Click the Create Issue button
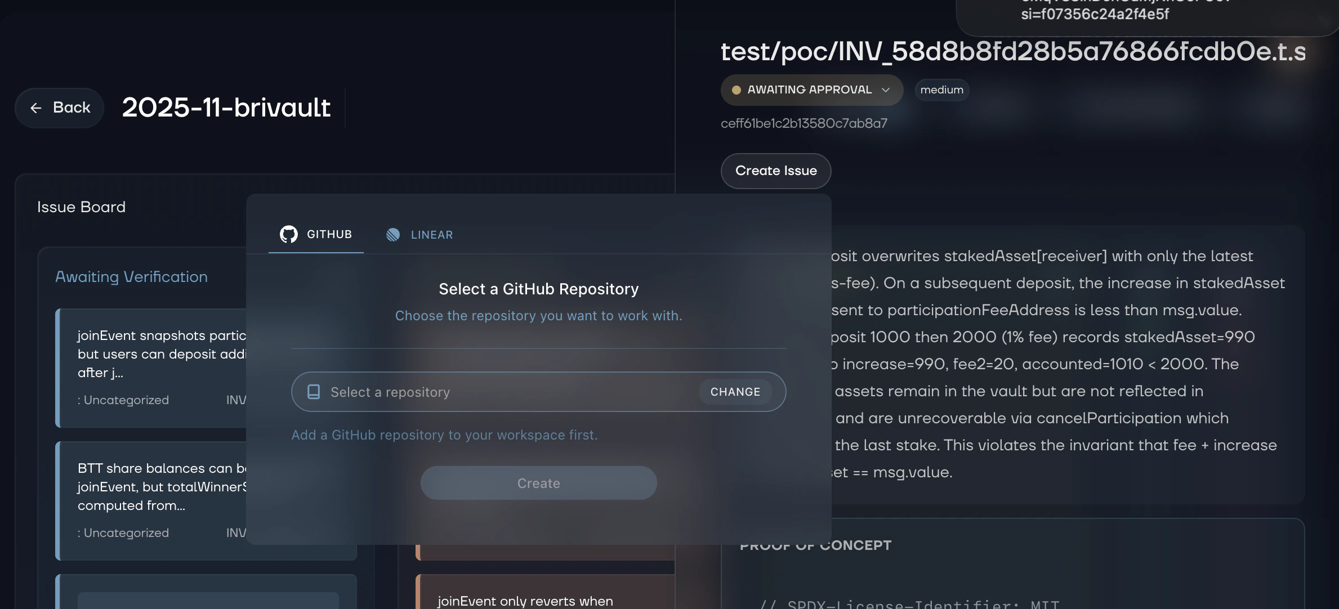Screen dimensions: 1339x609 776,171
